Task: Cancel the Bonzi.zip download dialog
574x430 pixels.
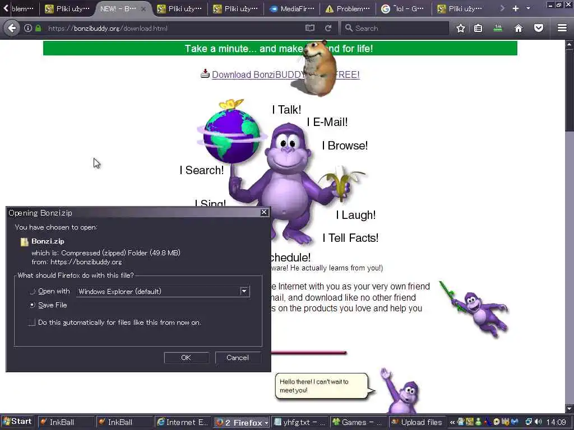Action: click(x=238, y=358)
